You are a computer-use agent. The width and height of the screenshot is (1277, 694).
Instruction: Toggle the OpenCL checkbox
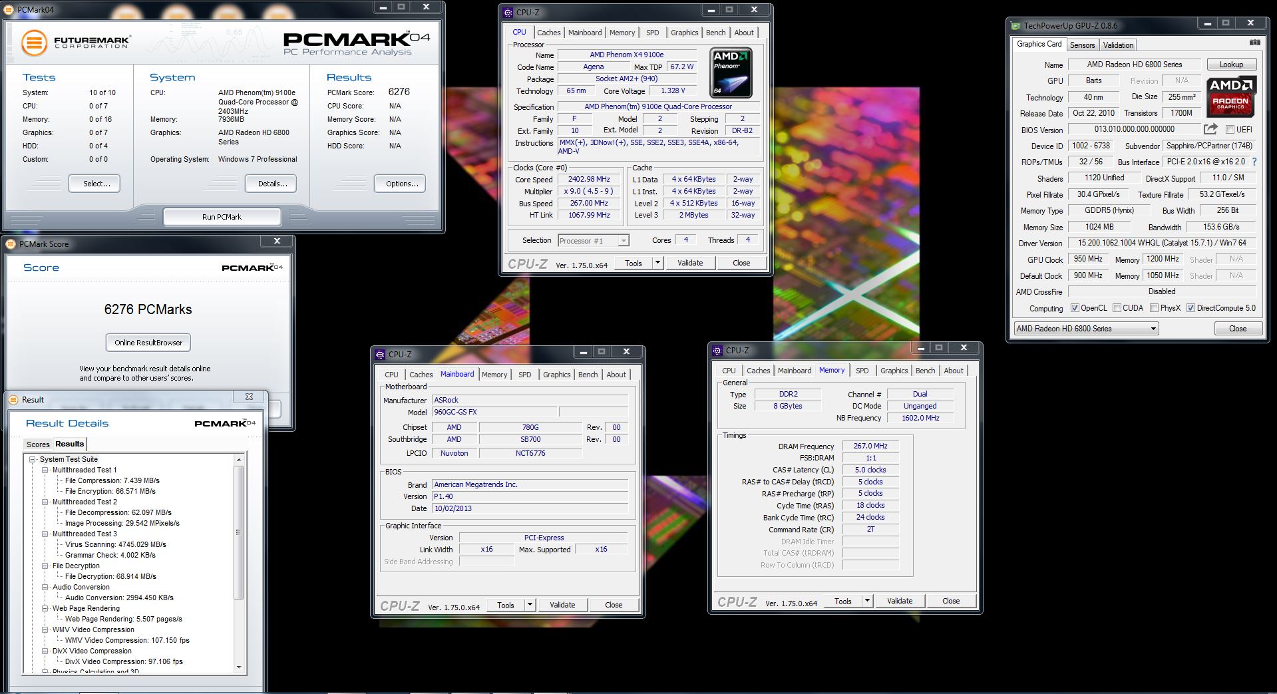pyautogui.click(x=1075, y=308)
